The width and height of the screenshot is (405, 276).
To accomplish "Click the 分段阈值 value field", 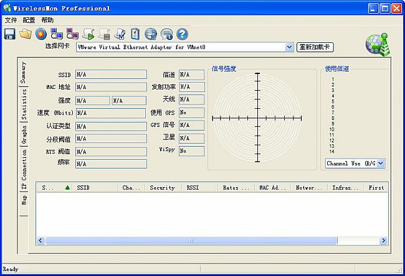I will coord(111,139).
